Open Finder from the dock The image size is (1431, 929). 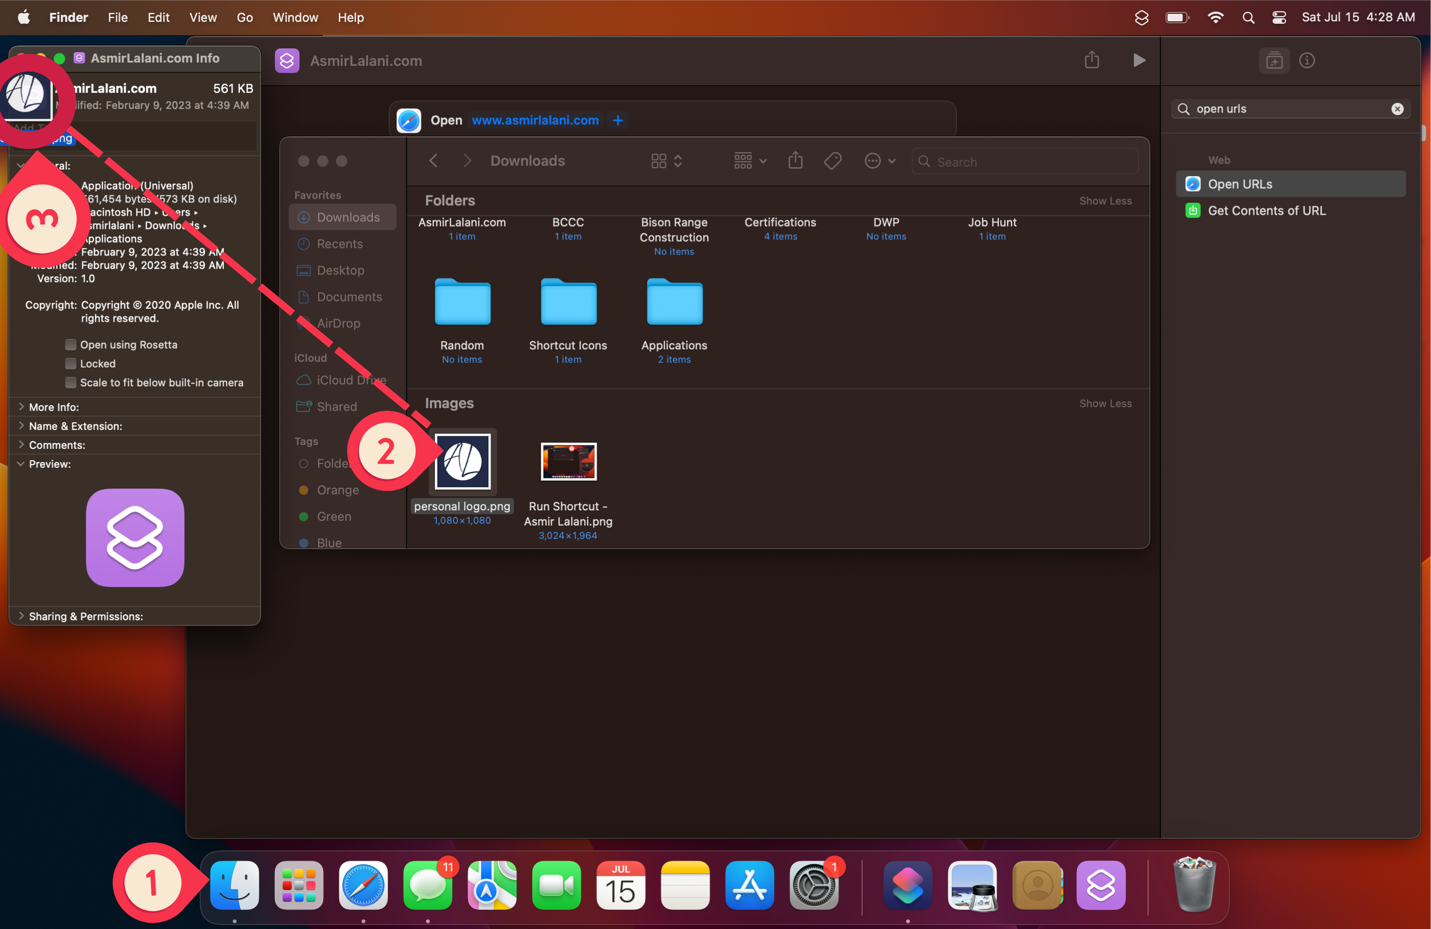[235, 885]
